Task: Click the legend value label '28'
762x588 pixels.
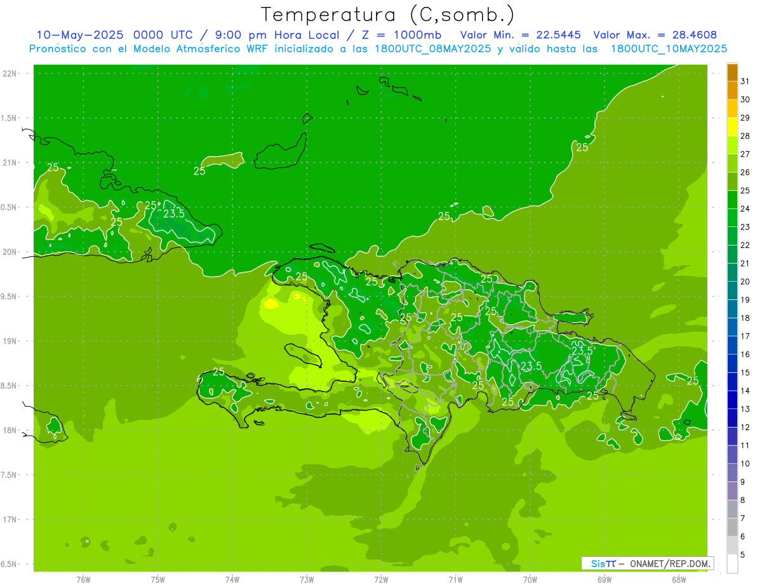Action: 745,136
